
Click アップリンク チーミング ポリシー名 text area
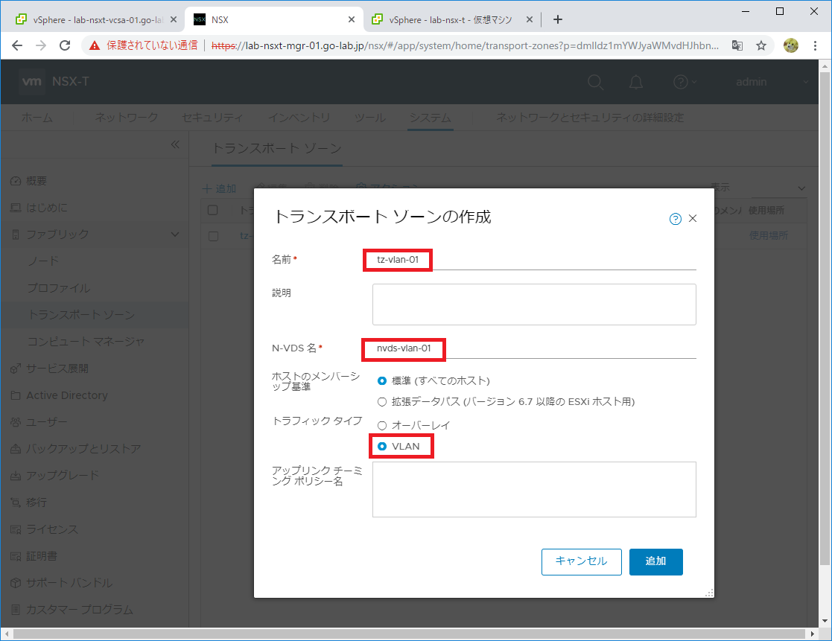coord(534,489)
